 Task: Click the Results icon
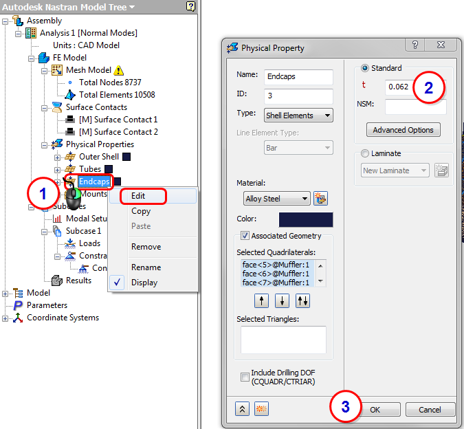(x=57, y=280)
